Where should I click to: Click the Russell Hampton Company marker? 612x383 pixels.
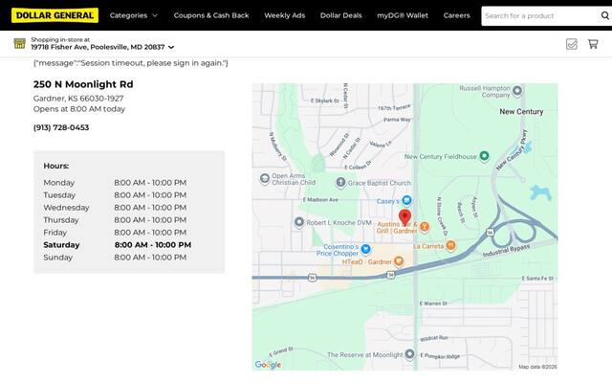[x=517, y=91]
